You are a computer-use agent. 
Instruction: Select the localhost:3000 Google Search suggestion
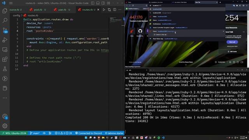pyautogui.click(x=187, y=13)
